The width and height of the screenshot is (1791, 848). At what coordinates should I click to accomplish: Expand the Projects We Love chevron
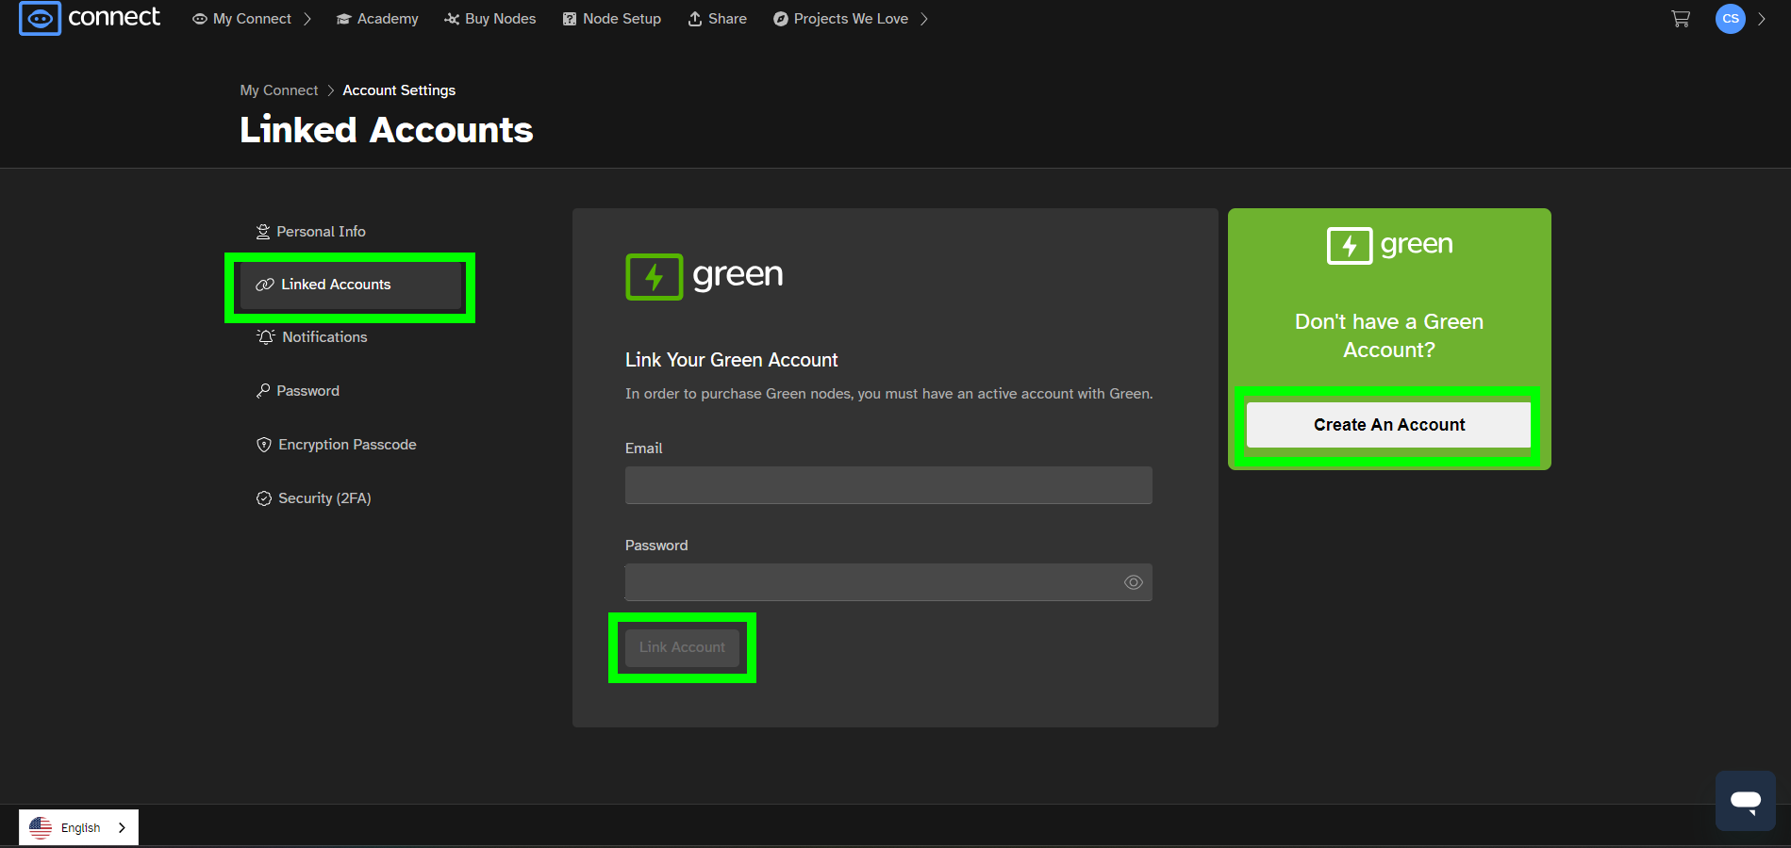(x=924, y=19)
